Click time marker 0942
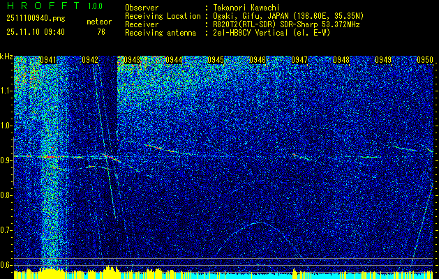 90,60
